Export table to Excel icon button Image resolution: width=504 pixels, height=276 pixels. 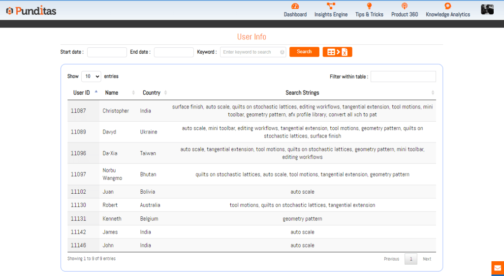point(338,52)
